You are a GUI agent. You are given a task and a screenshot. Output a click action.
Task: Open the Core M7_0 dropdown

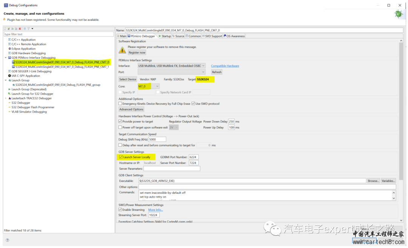[x=148, y=86]
